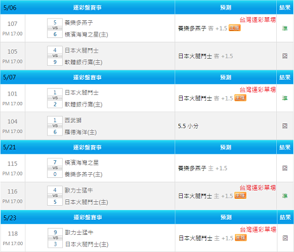Click the 5/07 date header
Image resolution: width=294 pixels, height=252 pixels.
point(10,77)
